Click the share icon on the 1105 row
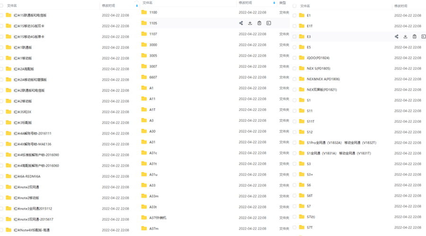Screen dimensions: 426x236 [x=241, y=23]
